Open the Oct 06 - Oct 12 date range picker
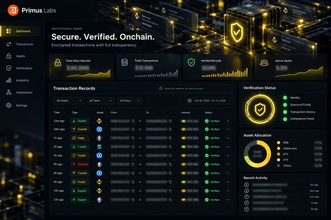The image size is (331, 220). (208, 101)
